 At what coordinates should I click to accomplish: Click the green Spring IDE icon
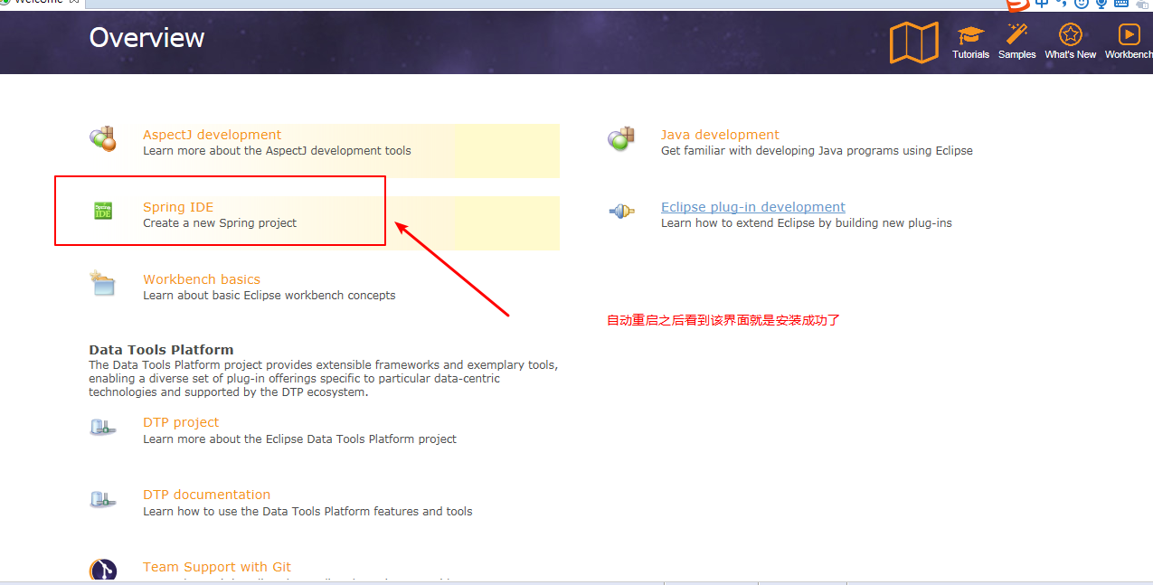[103, 212]
